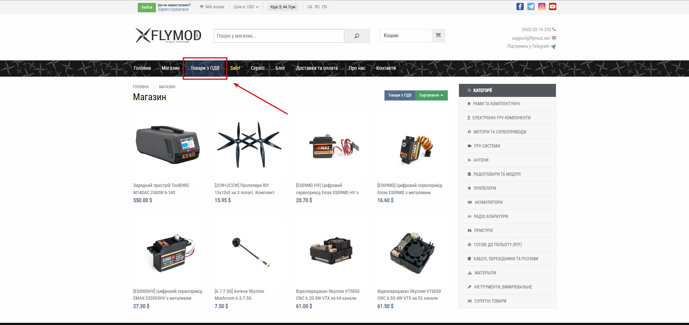Open the Ціни в: USD currency dropdown
The height and width of the screenshot is (325, 689).
(x=246, y=7)
